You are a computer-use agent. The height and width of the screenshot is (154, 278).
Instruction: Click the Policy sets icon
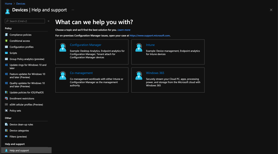[6, 111]
